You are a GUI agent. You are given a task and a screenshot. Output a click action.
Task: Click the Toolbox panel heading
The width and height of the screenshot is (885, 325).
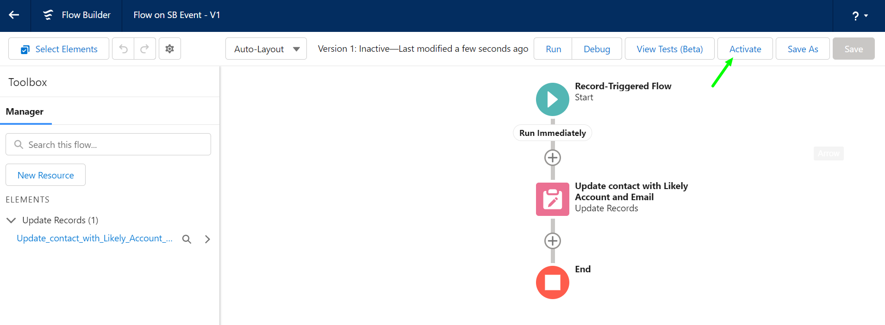[x=28, y=82]
